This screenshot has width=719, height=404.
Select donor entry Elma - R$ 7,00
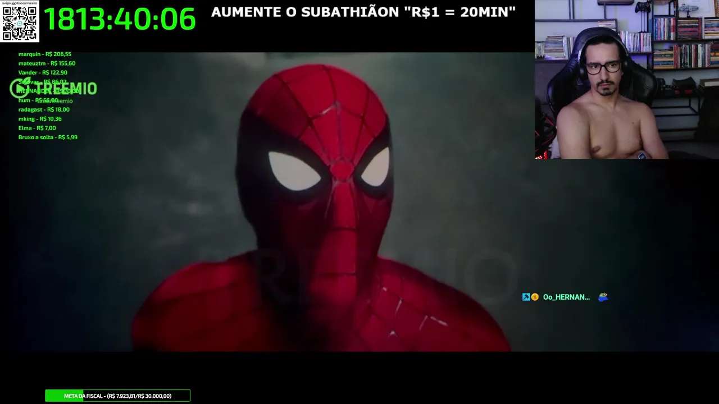click(37, 128)
